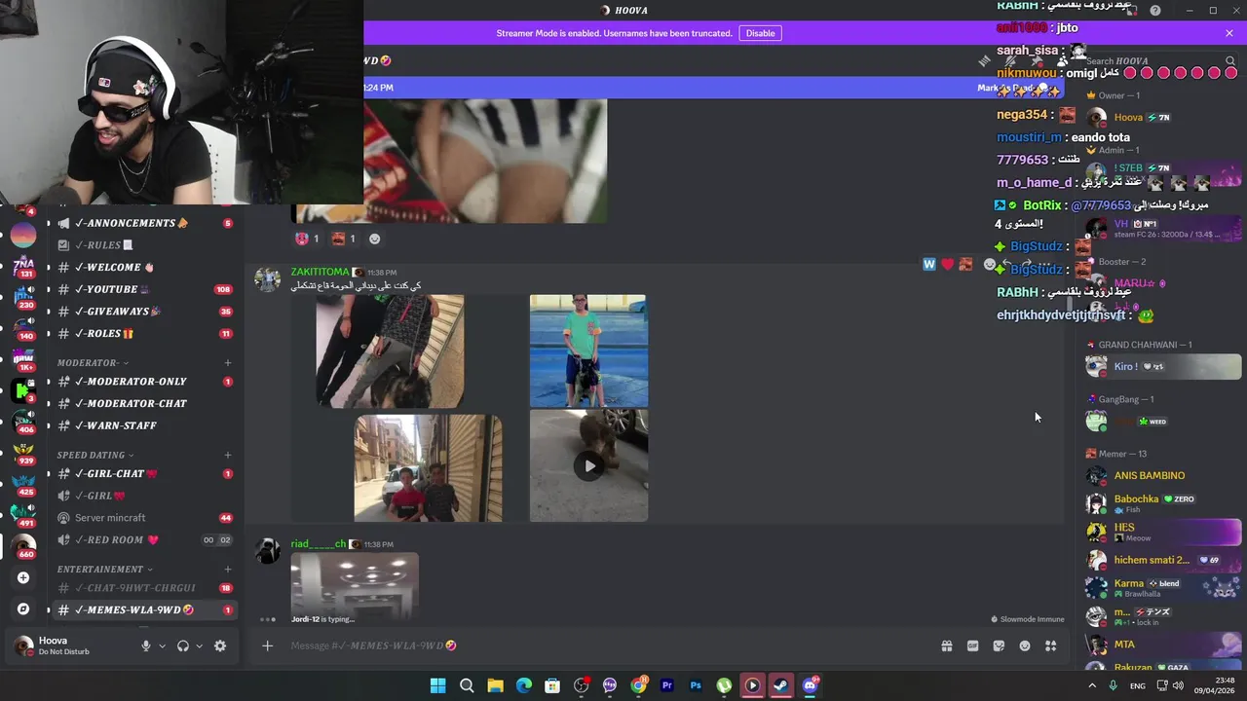Open the RULES channel

143,245
